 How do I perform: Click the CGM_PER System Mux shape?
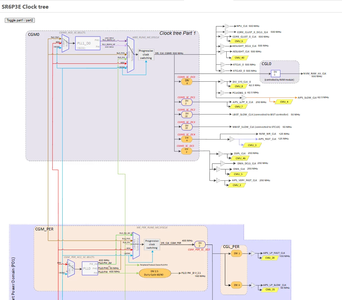click(136, 246)
